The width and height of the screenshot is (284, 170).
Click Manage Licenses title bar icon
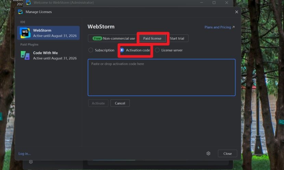click(x=20, y=12)
